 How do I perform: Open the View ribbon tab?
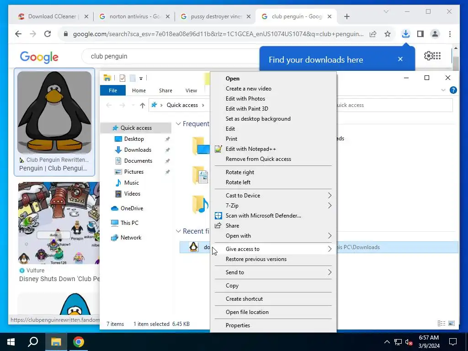click(x=191, y=90)
